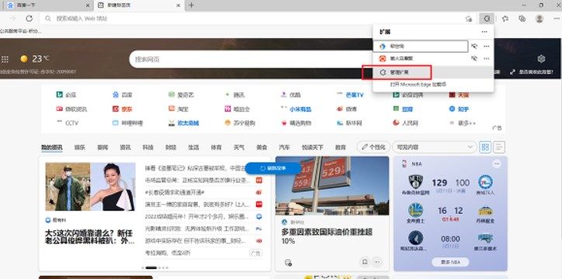Click the 个性化 personalize button
The height and width of the screenshot is (279, 562).
[x=373, y=147]
